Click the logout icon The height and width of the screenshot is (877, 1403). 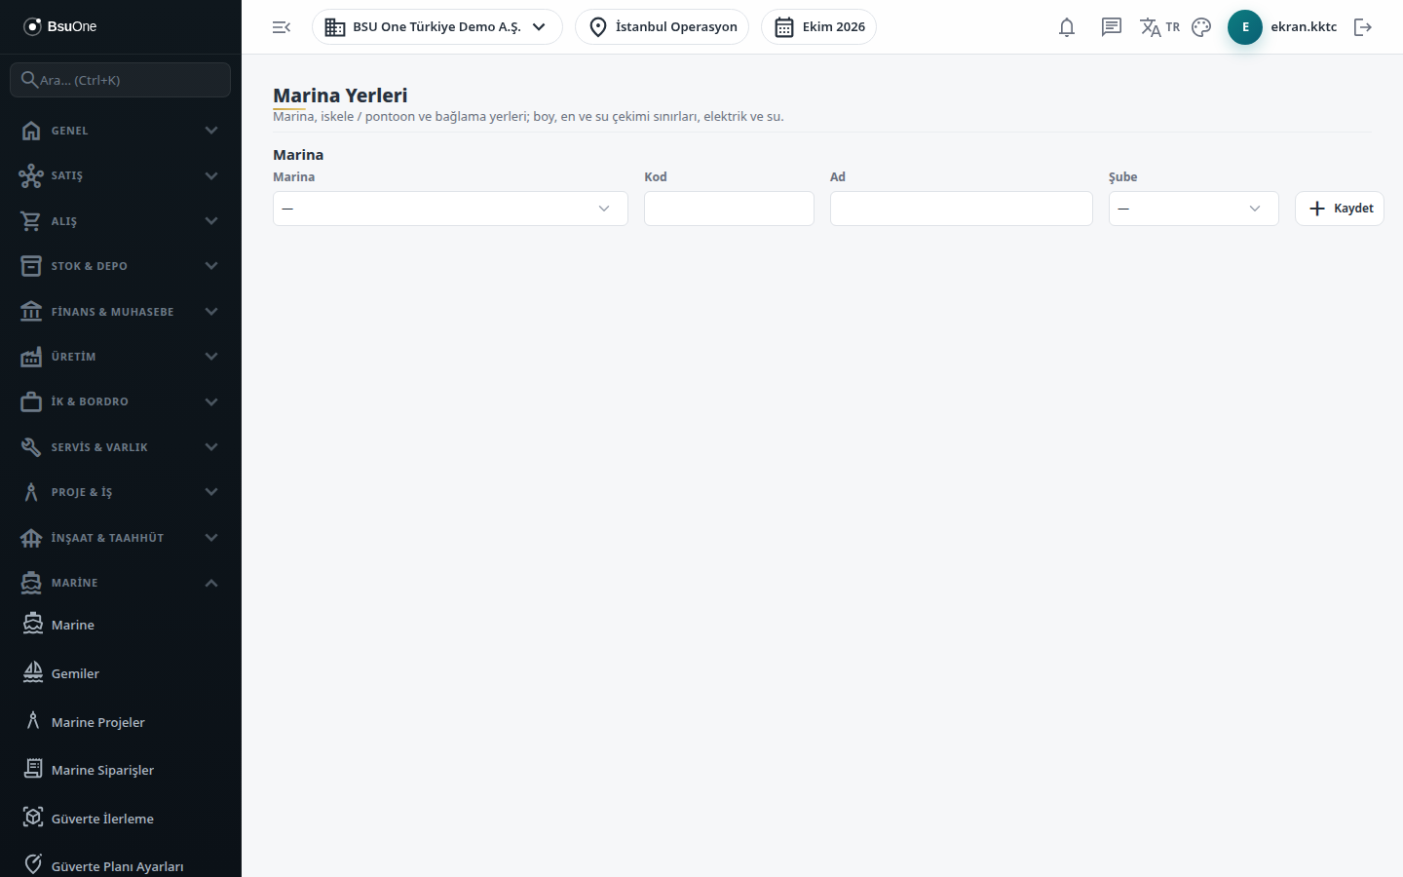point(1363,27)
